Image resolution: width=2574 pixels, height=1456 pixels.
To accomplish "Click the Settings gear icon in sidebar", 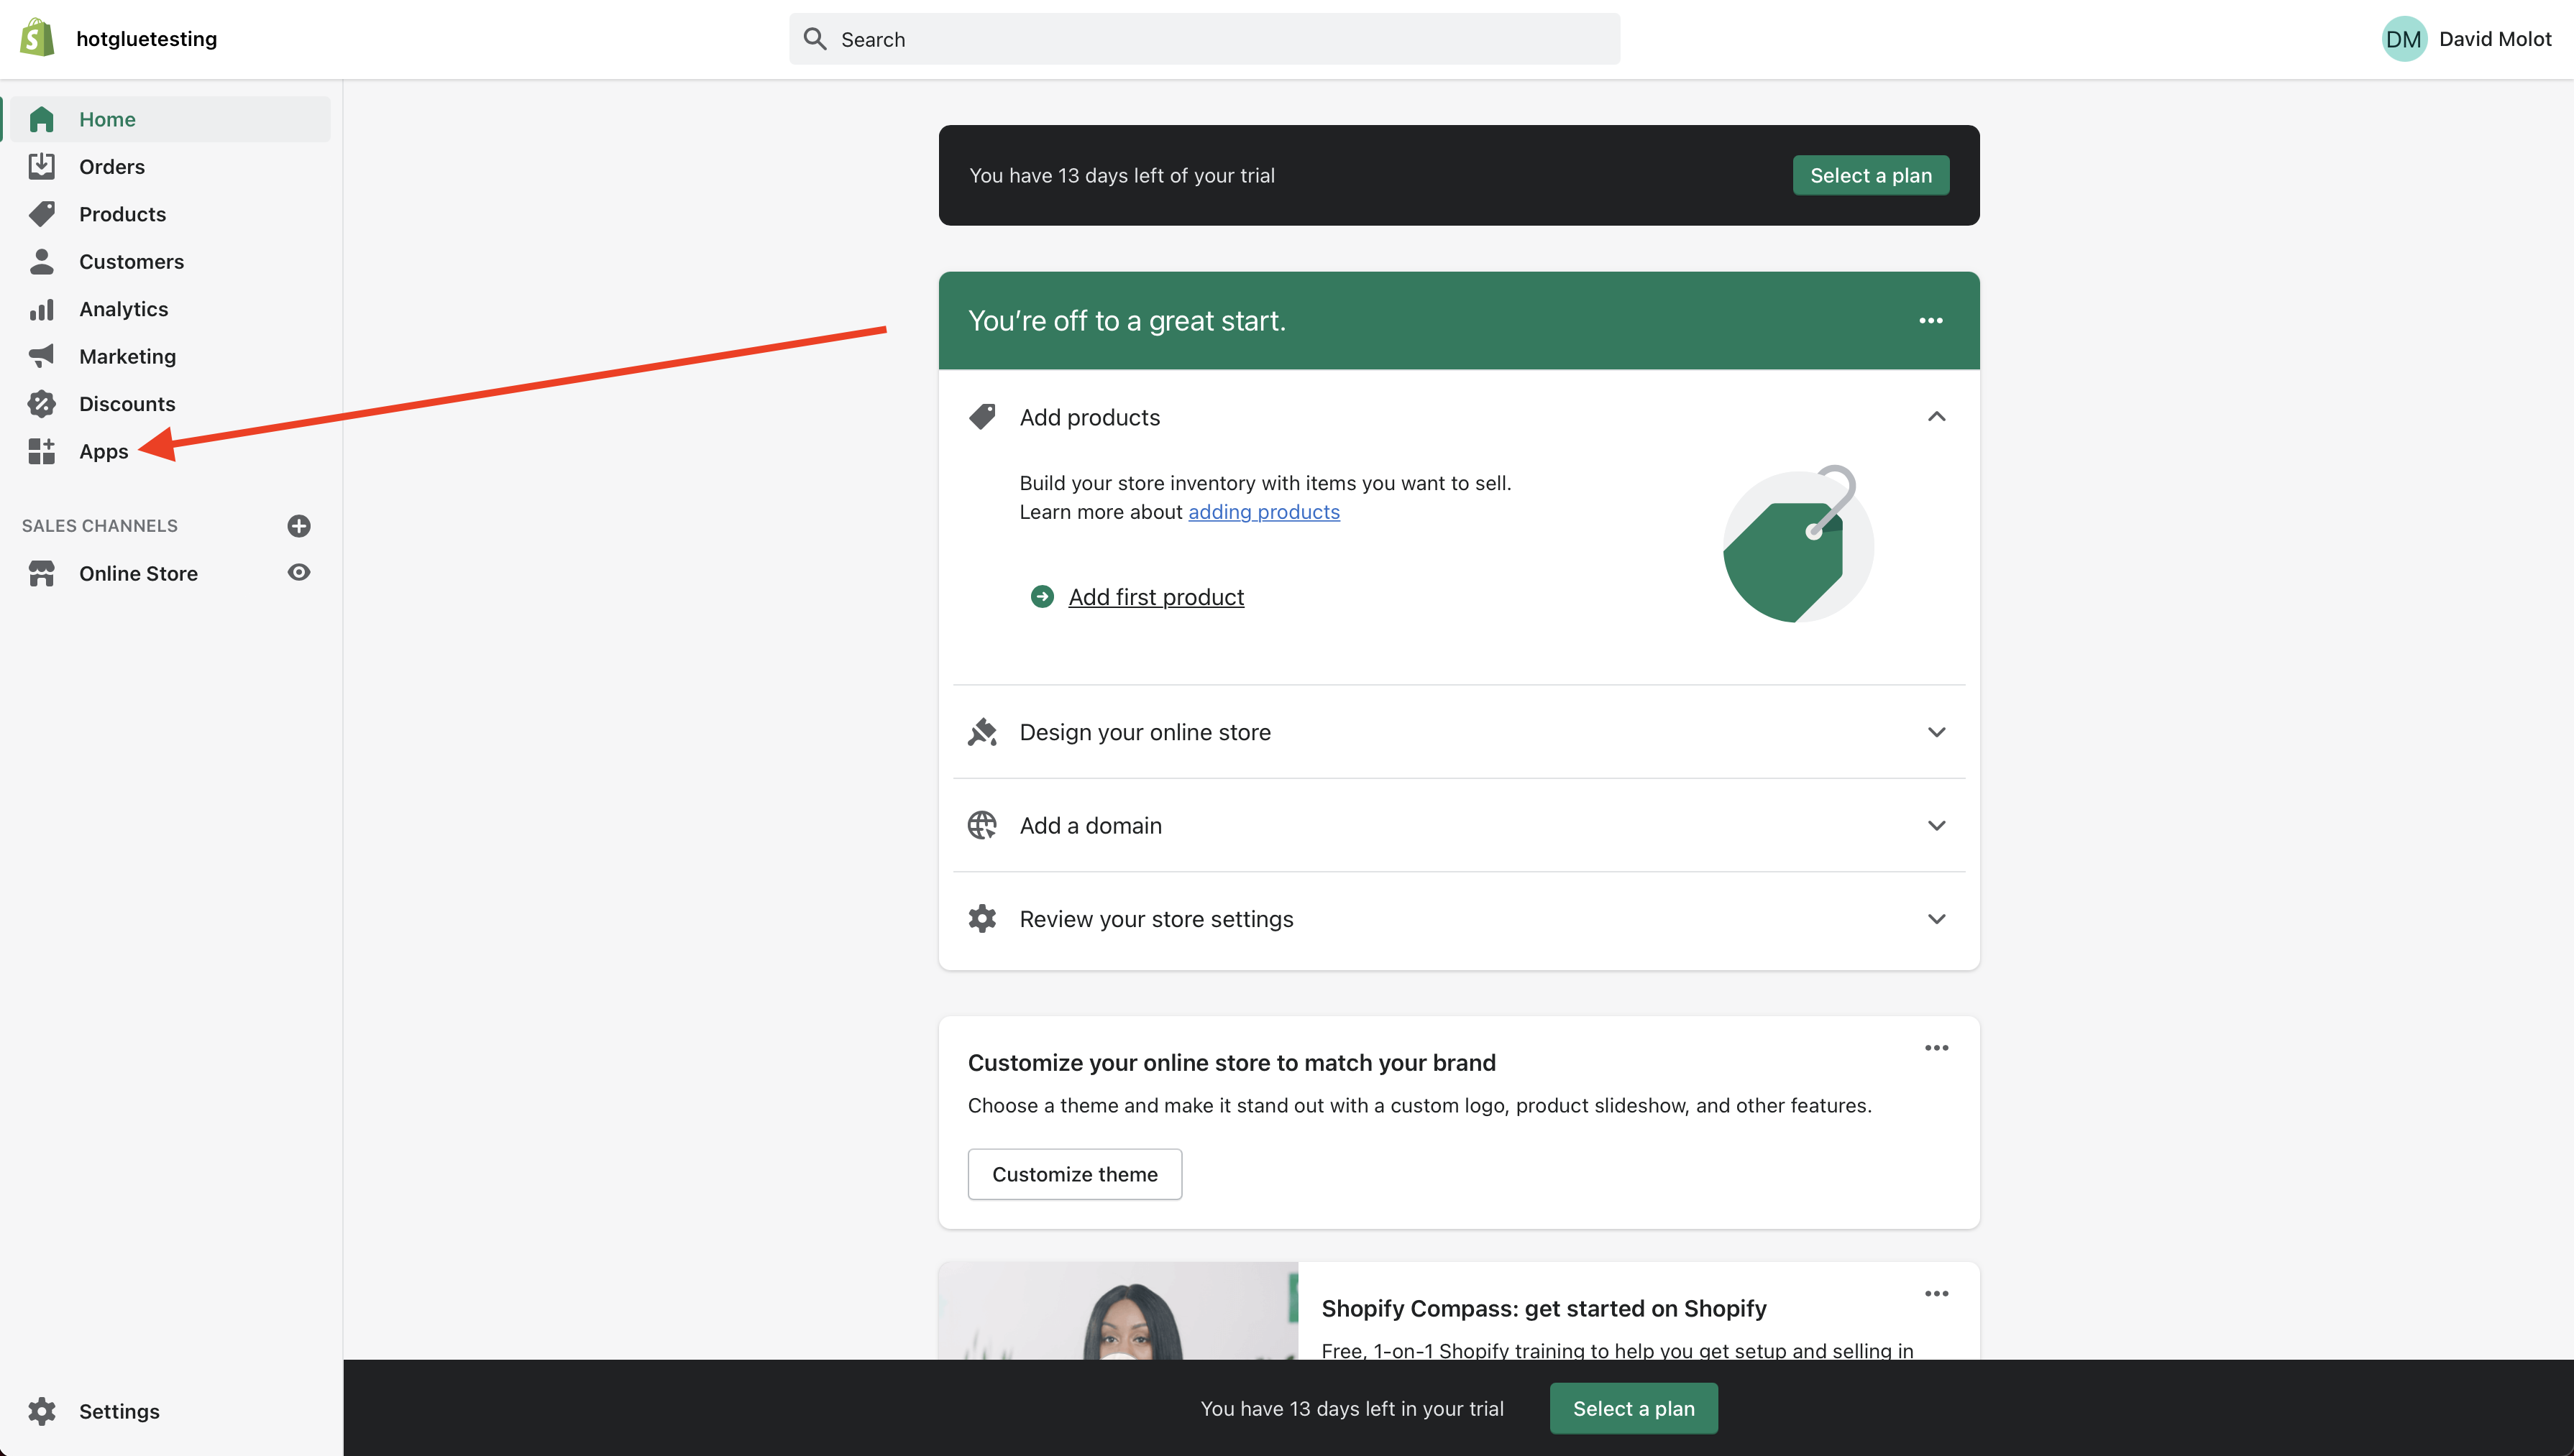I will tap(41, 1411).
